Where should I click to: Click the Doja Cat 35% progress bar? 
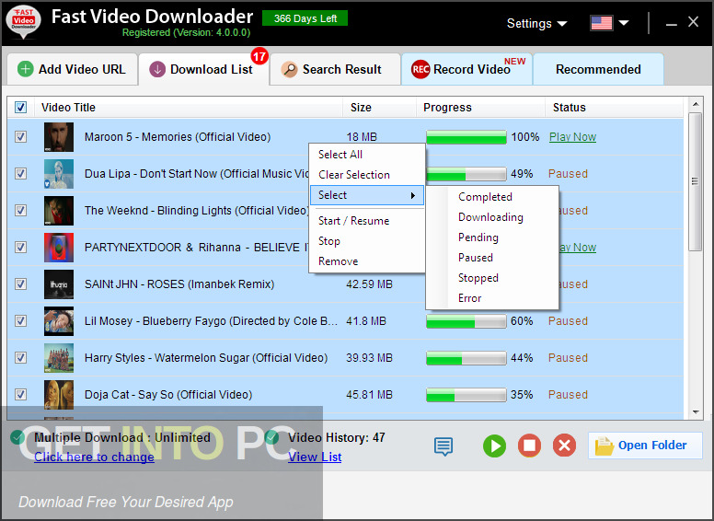466,395
